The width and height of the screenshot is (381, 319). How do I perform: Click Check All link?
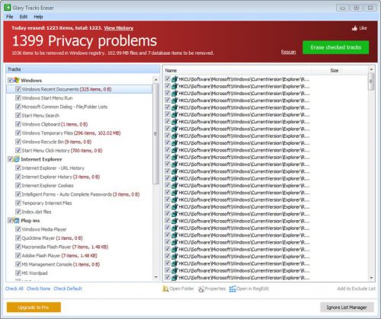click(14, 289)
